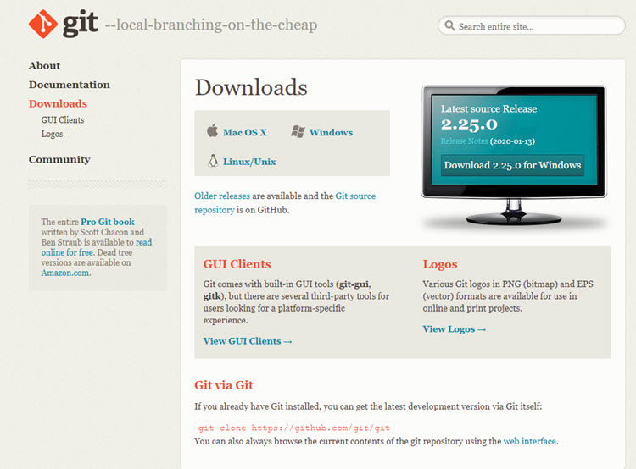Open the Amazon.com link
The width and height of the screenshot is (636, 469).
(65, 273)
